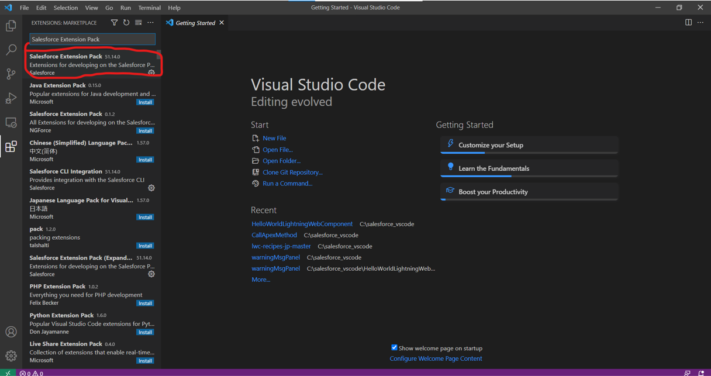Split the editor to the right
This screenshot has width=711, height=376.
688,23
